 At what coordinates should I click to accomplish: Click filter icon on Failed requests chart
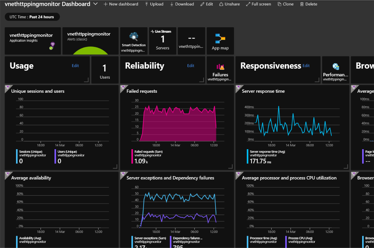pos(123,87)
